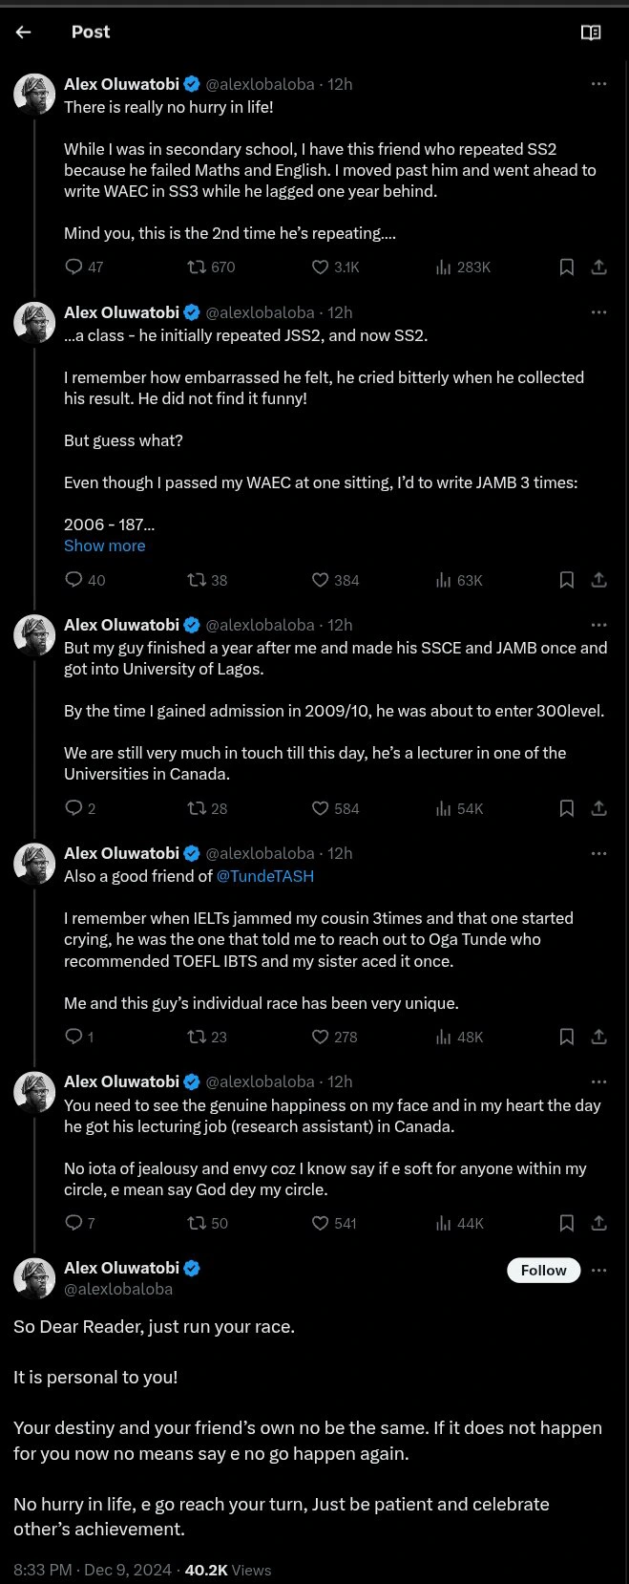Open more options on the University of Lagos post

coord(598,625)
